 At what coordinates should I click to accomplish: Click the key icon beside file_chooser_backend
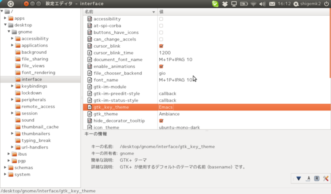[x=89, y=73]
